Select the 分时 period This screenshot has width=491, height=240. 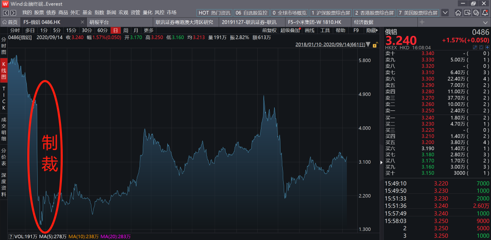tap(15, 30)
